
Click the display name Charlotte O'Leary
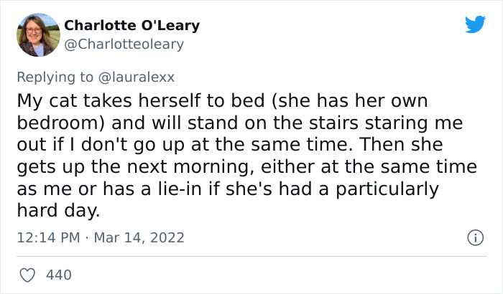coord(131,26)
